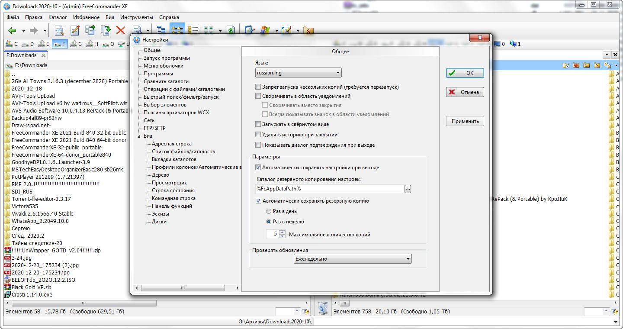Select the 'Victoria535' folder in left panel
This screenshot has width=623, height=329.
point(25,206)
